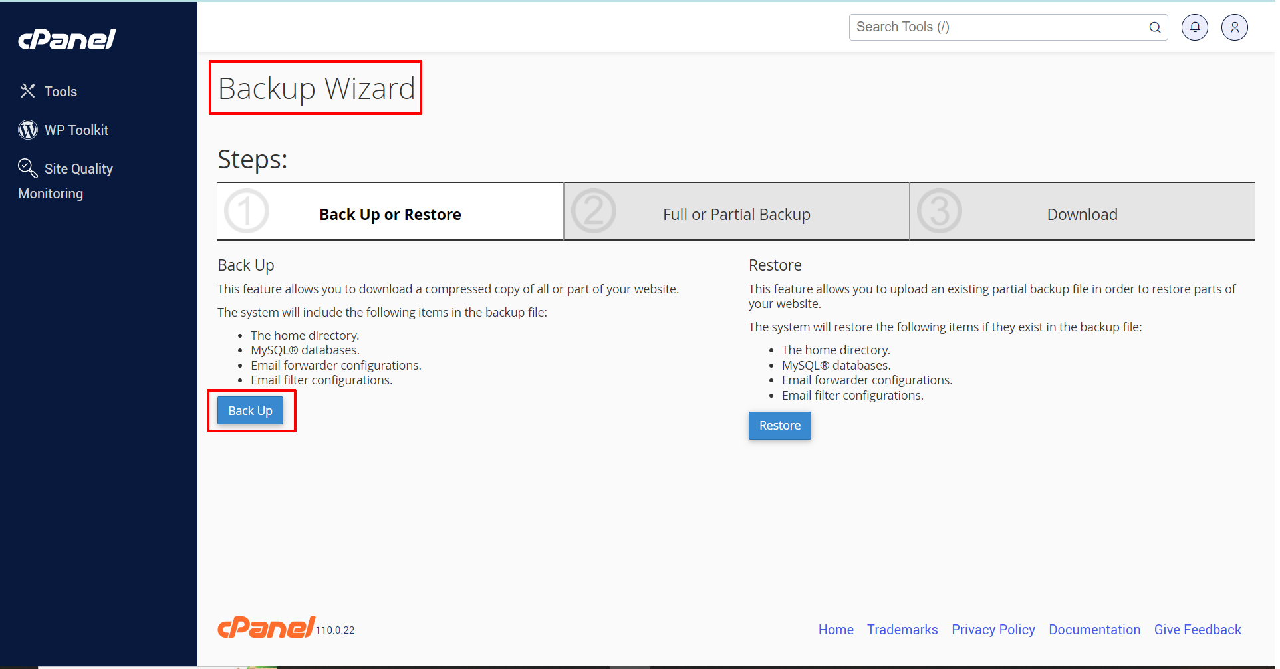Image resolution: width=1280 pixels, height=669 pixels.
Task: Click the Tools wrench icon
Action: click(x=27, y=91)
